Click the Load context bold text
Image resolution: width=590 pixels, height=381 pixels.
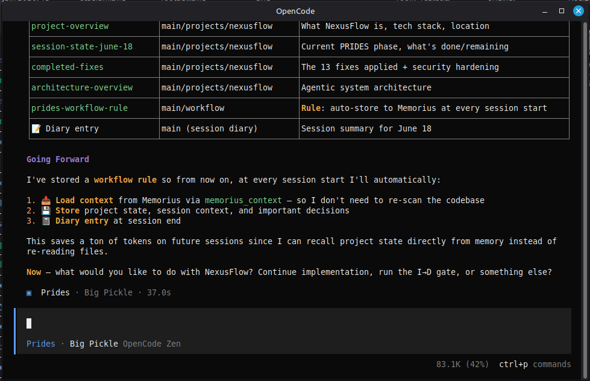coord(84,200)
